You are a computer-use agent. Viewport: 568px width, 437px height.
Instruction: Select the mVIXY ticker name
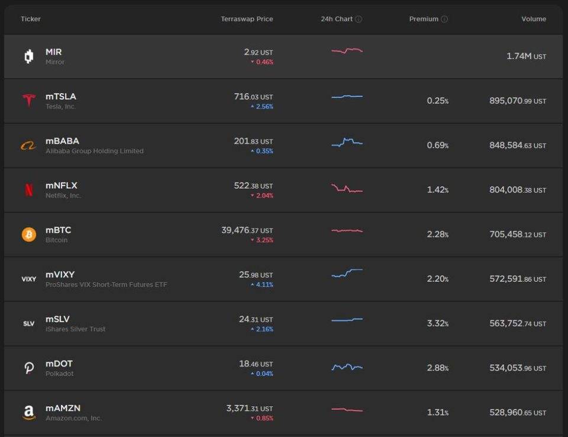click(x=60, y=275)
